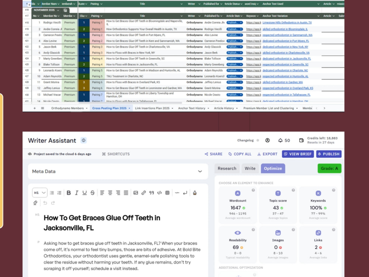
Task: Click the article H1 title heading
Action: [102, 223]
